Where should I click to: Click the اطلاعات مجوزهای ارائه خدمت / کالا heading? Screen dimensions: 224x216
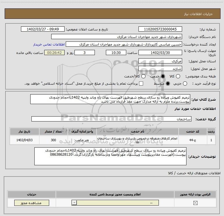coord(194,173)
